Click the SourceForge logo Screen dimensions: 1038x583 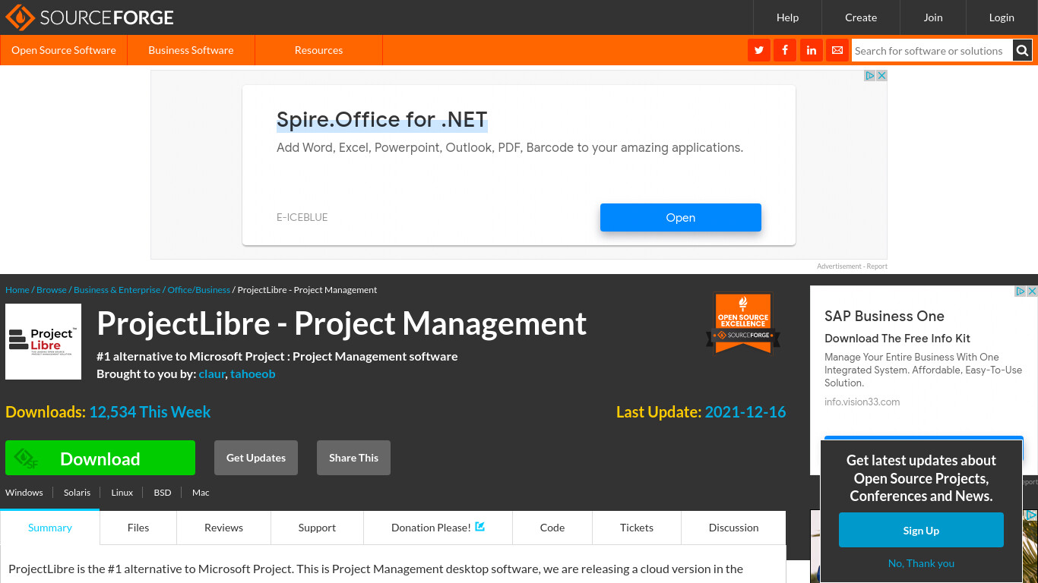pos(90,17)
